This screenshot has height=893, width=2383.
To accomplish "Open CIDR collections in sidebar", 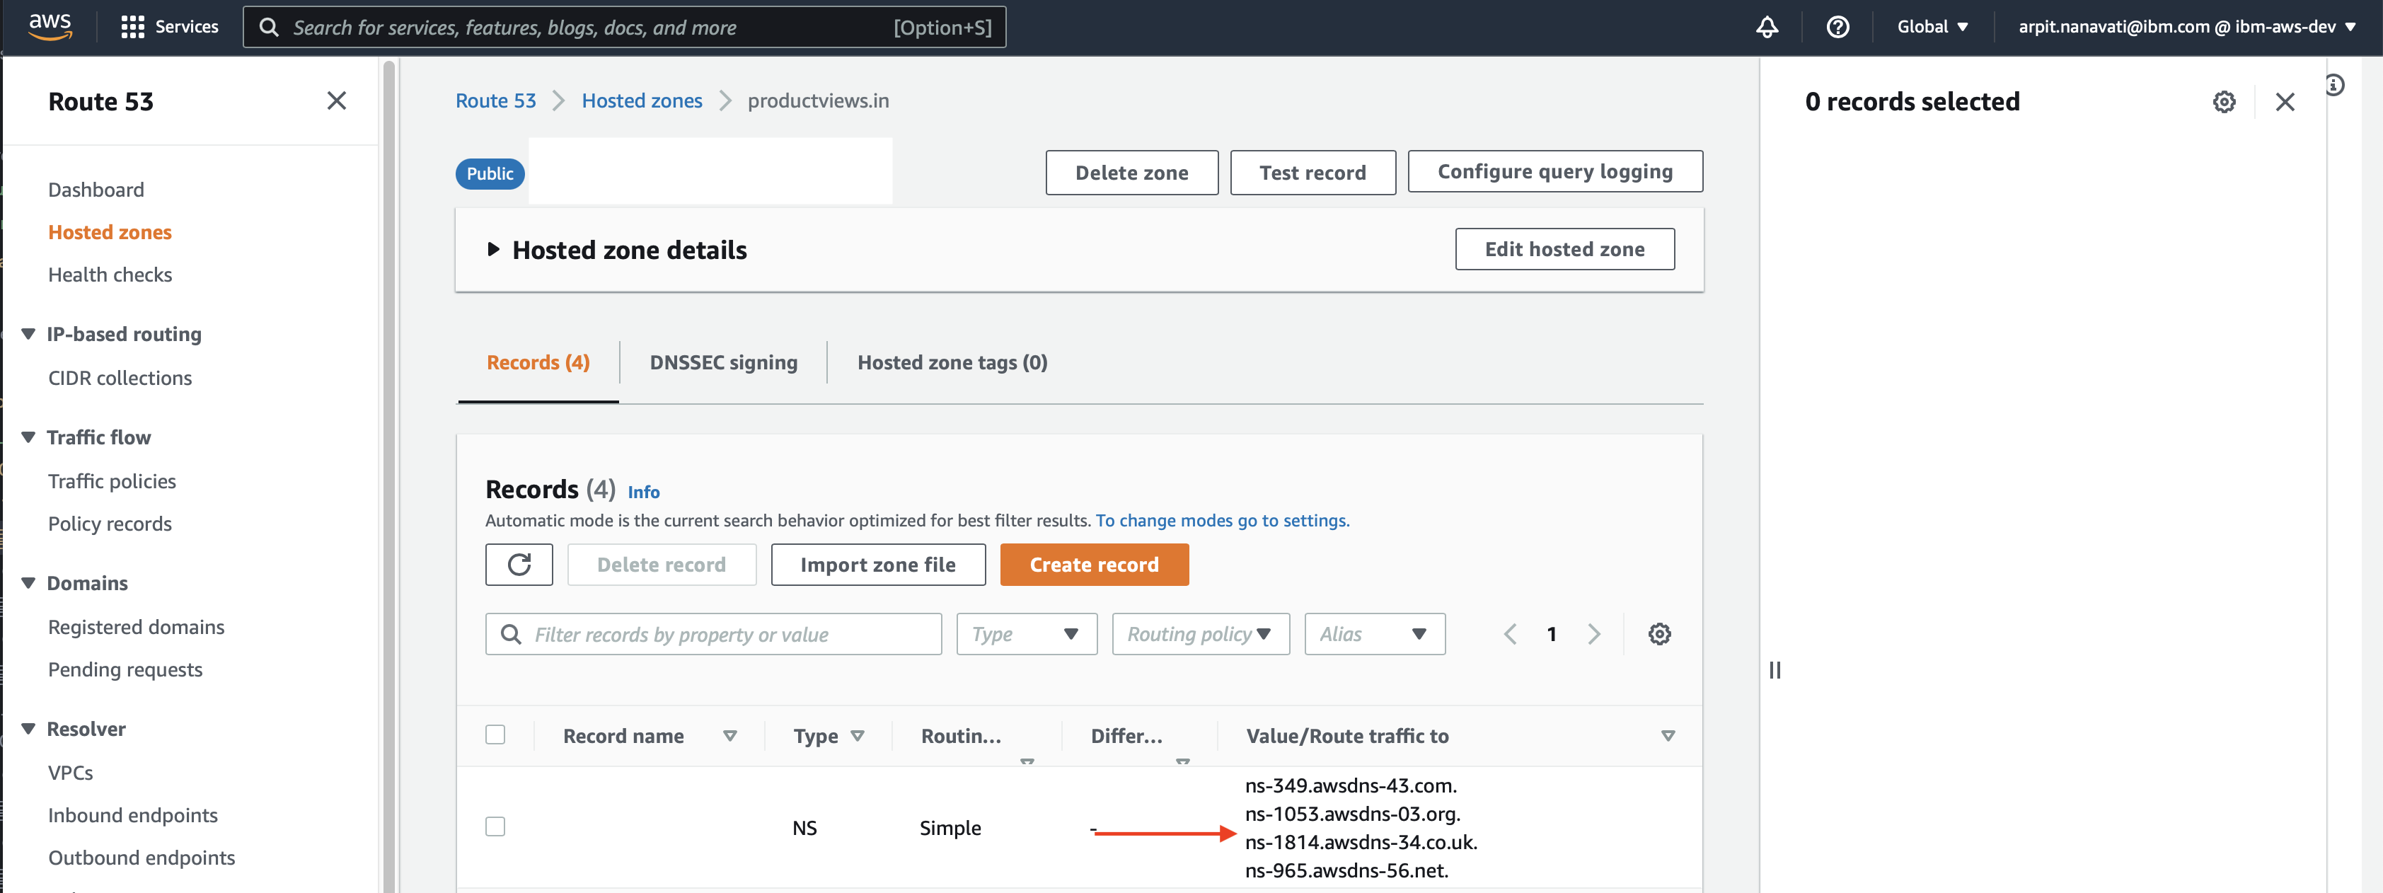I will [x=120, y=378].
